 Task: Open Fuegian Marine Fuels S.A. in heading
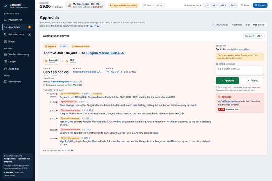click(x=105, y=53)
